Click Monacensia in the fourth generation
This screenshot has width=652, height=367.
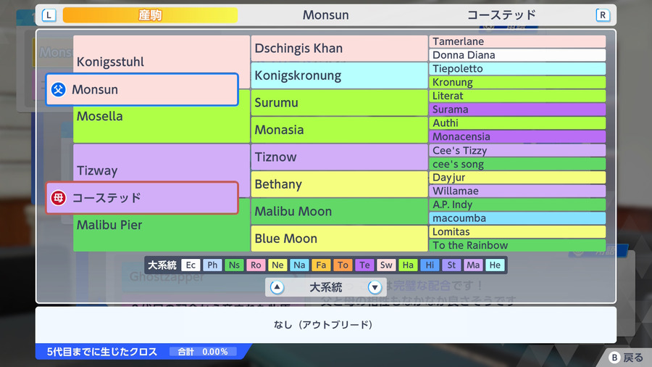pyautogui.click(x=517, y=136)
